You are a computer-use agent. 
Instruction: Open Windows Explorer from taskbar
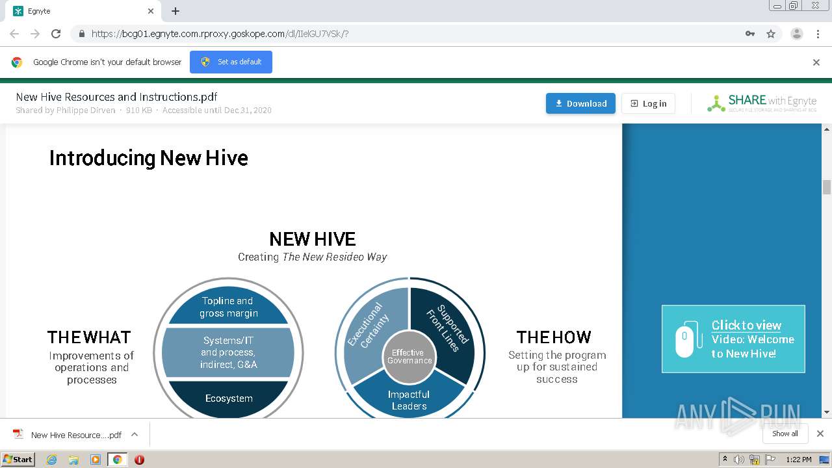coord(73,460)
